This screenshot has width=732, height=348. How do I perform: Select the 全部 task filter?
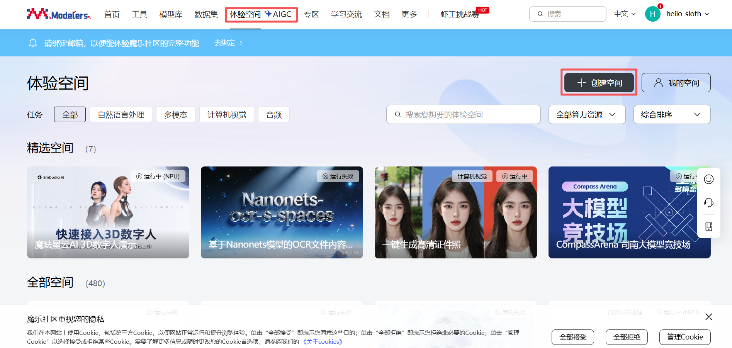[70, 115]
